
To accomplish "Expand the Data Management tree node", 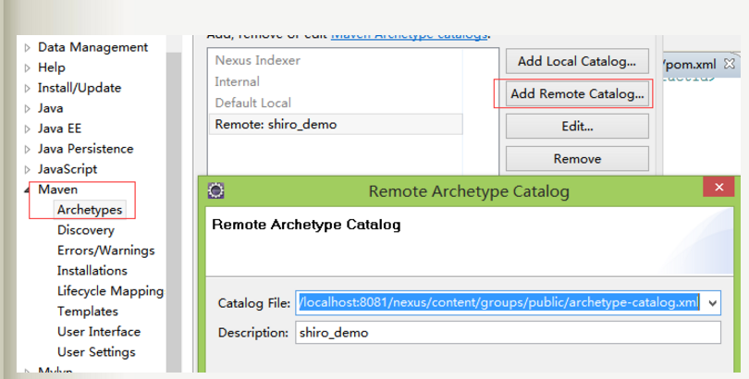I will pos(27,48).
